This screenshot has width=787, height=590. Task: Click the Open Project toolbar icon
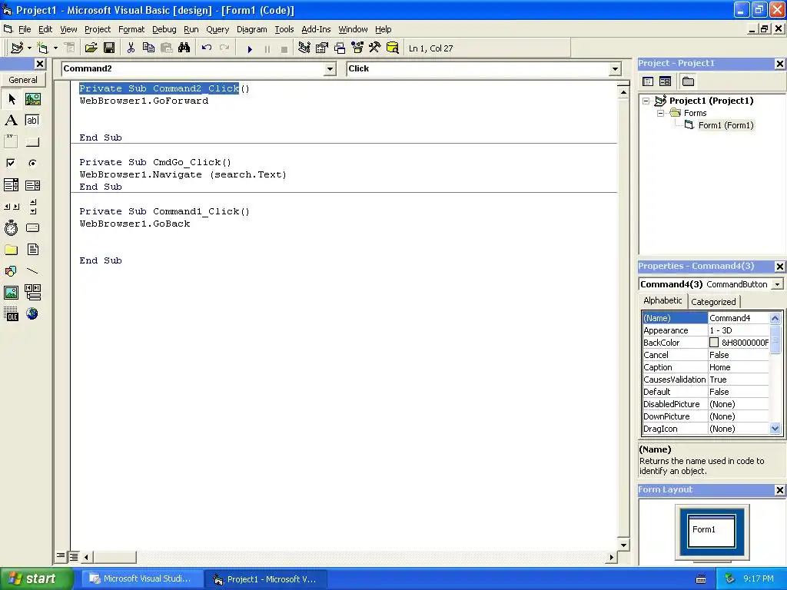point(91,48)
